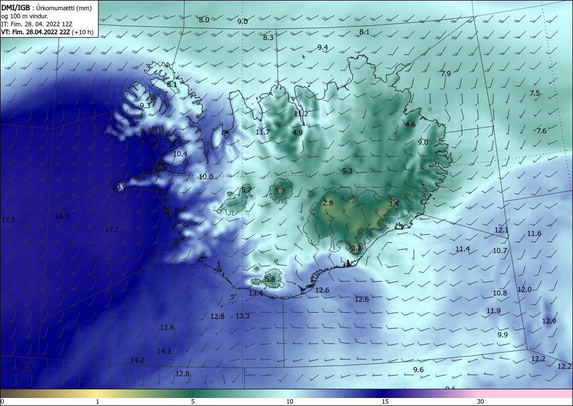Viewport: 573px width, 406px height.
Task: Click the map value 10.9
Action: click(120, 187)
